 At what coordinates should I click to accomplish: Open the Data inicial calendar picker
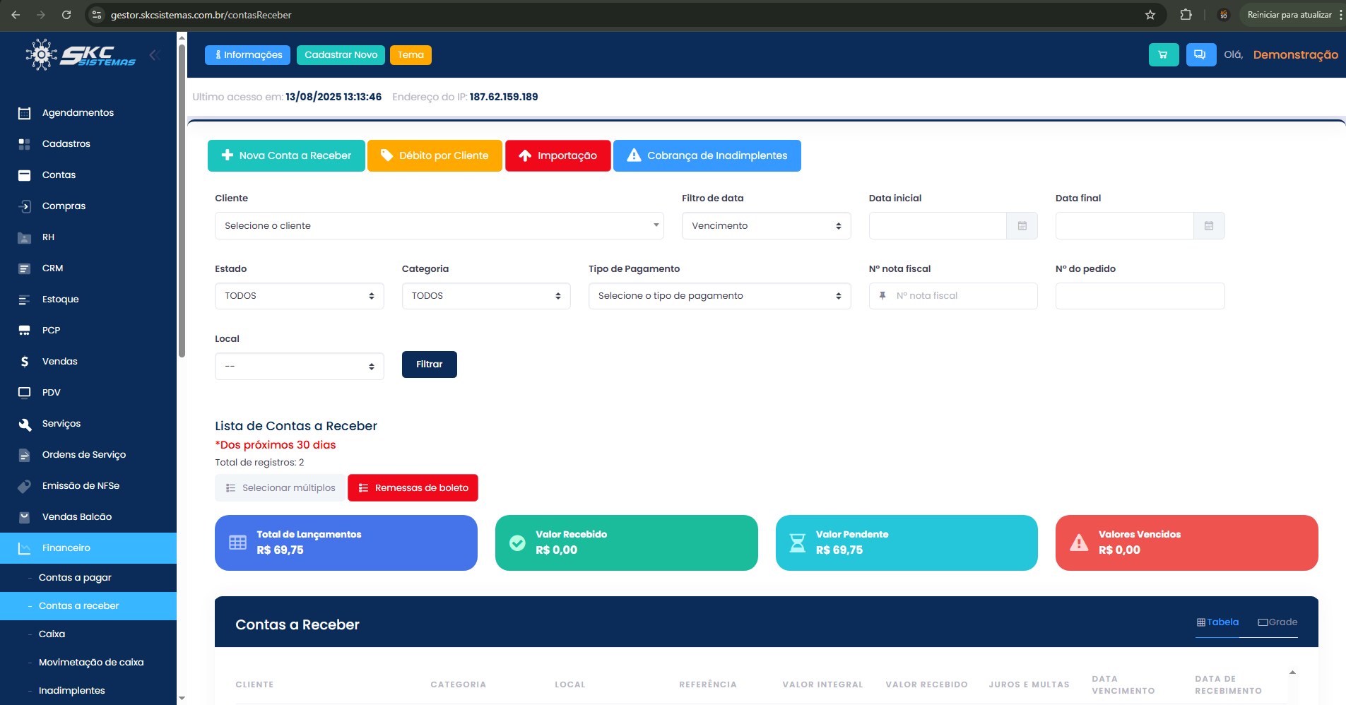point(1022,226)
